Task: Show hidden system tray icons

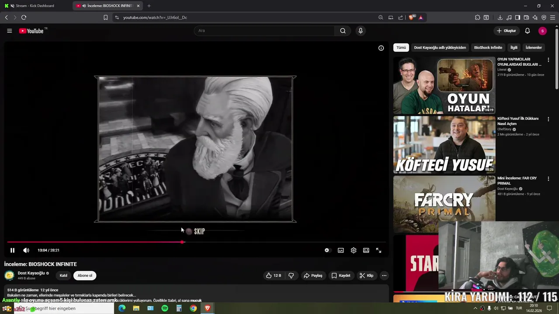Action: pyautogui.click(x=475, y=308)
